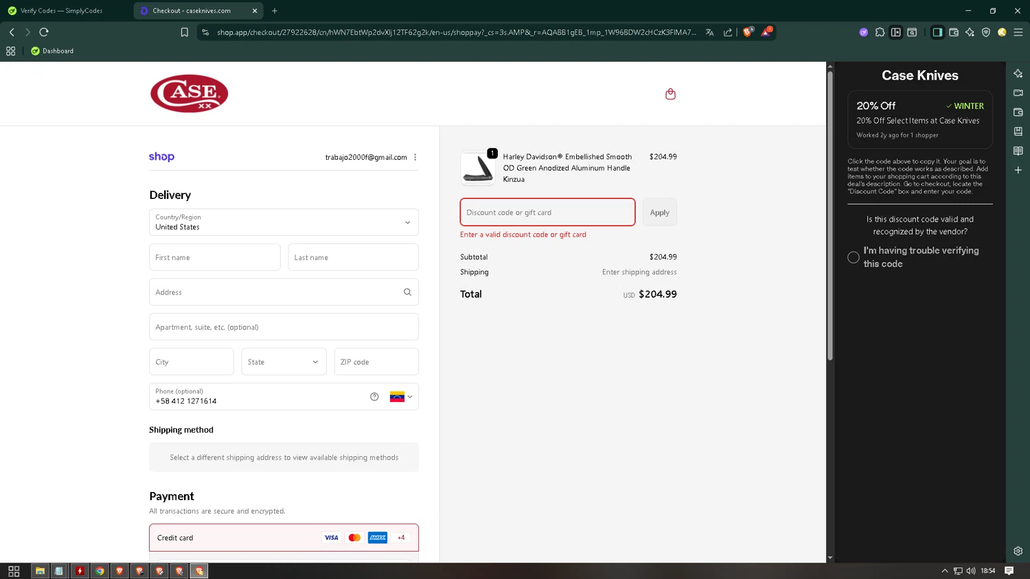The image size is (1030, 579).
Task: Open sidebar bookmarks icon
Action: click(1018, 131)
